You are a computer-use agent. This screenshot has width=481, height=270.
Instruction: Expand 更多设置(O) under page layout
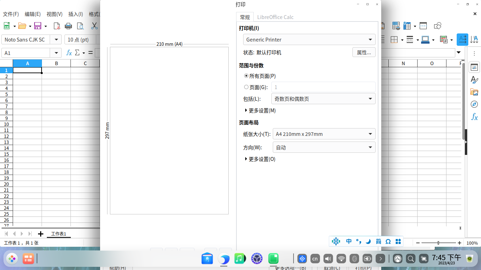tap(260, 159)
